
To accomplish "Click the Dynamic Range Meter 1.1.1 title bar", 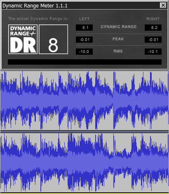I will coord(84,5).
